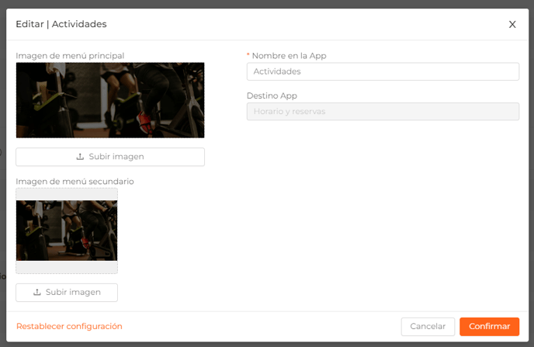
Task: Click the Destino App label
Action: point(272,95)
